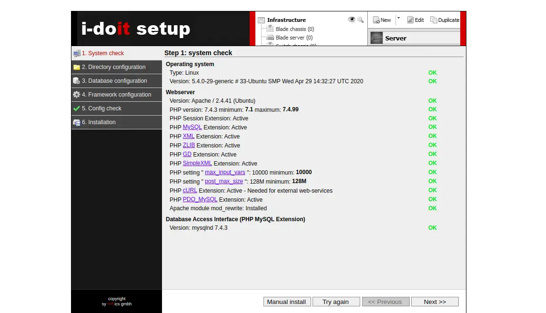
Task: Click OK status for mod_rewrite row
Action: click(433, 208)
